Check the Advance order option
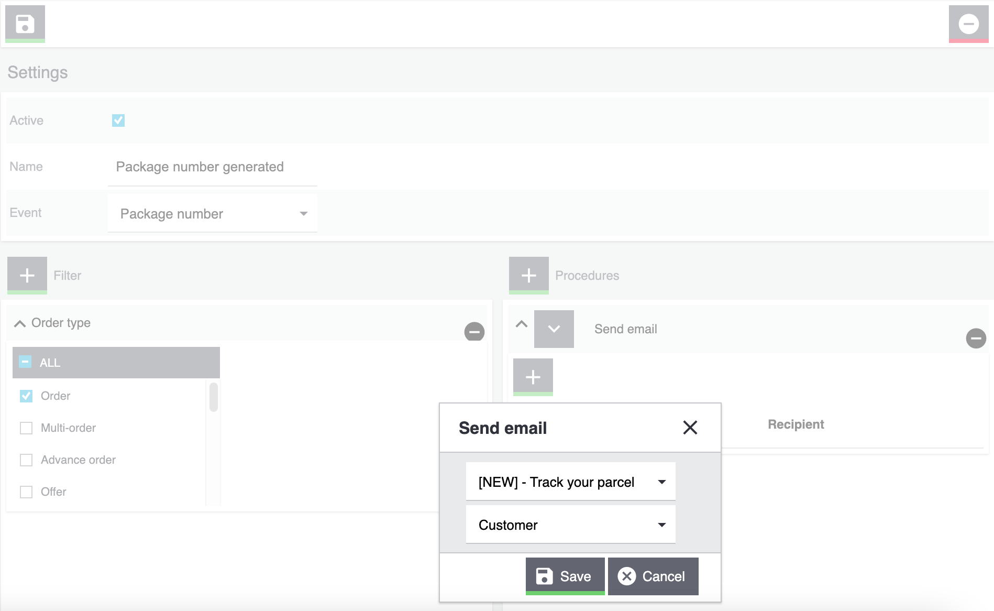 coord(26,460)
